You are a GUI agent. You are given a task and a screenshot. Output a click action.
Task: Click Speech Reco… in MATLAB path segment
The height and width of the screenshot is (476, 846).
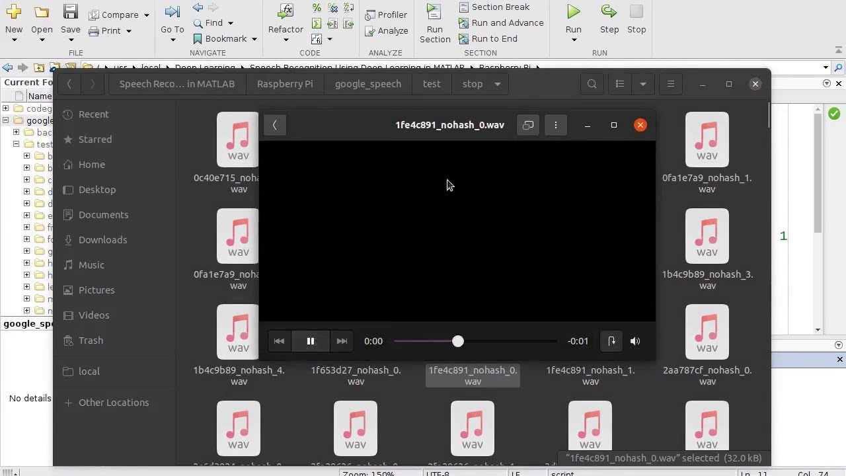(177, 84)
